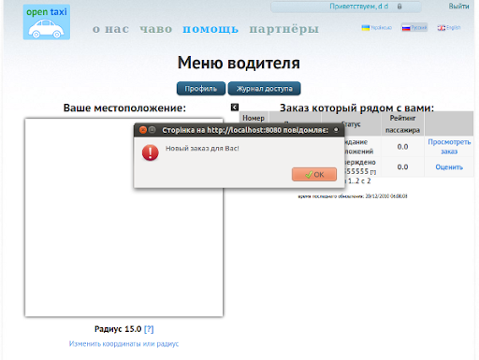Click the 'Радиус 15.0' text

point(118,329)
